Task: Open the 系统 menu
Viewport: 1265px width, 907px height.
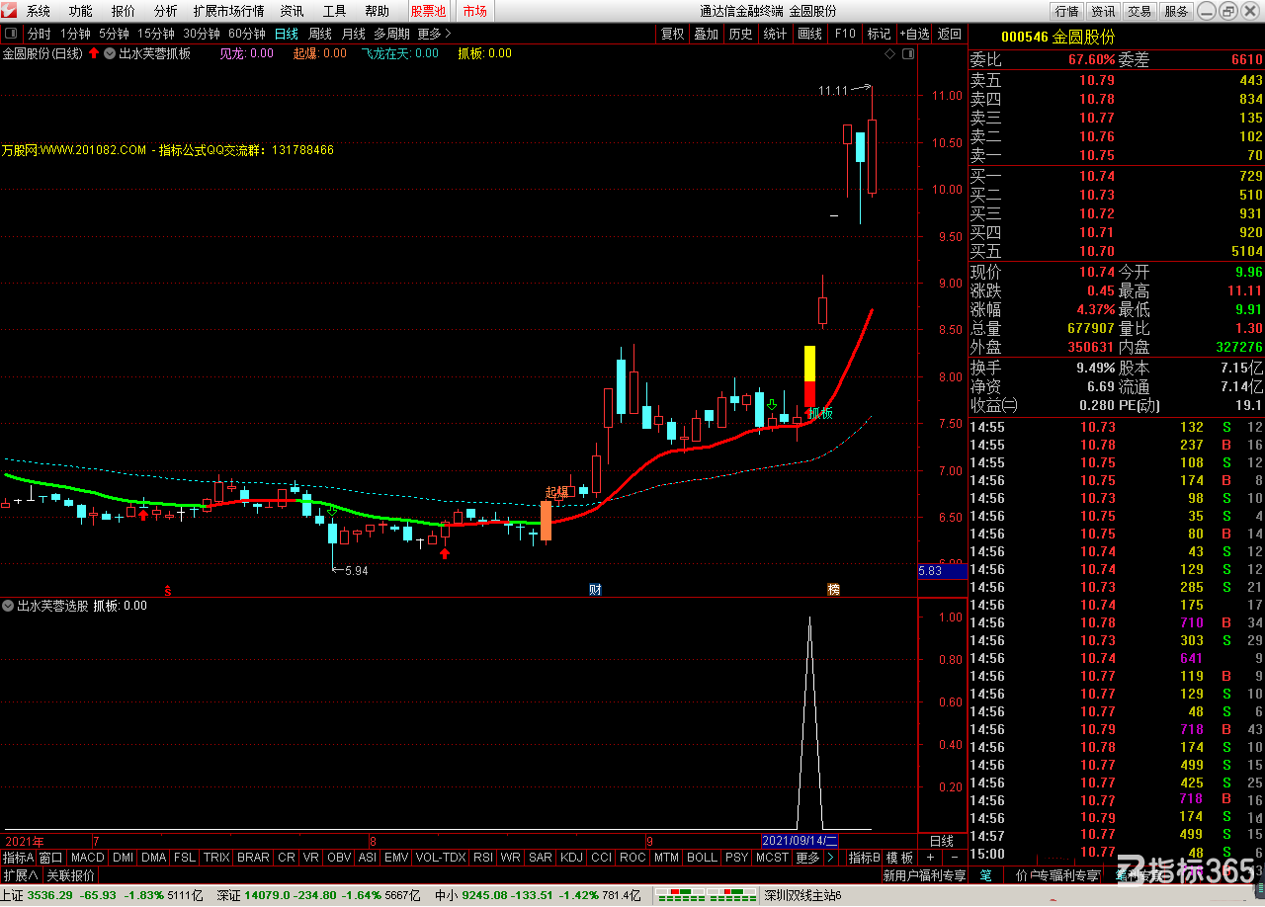Action: click(38, 11)
